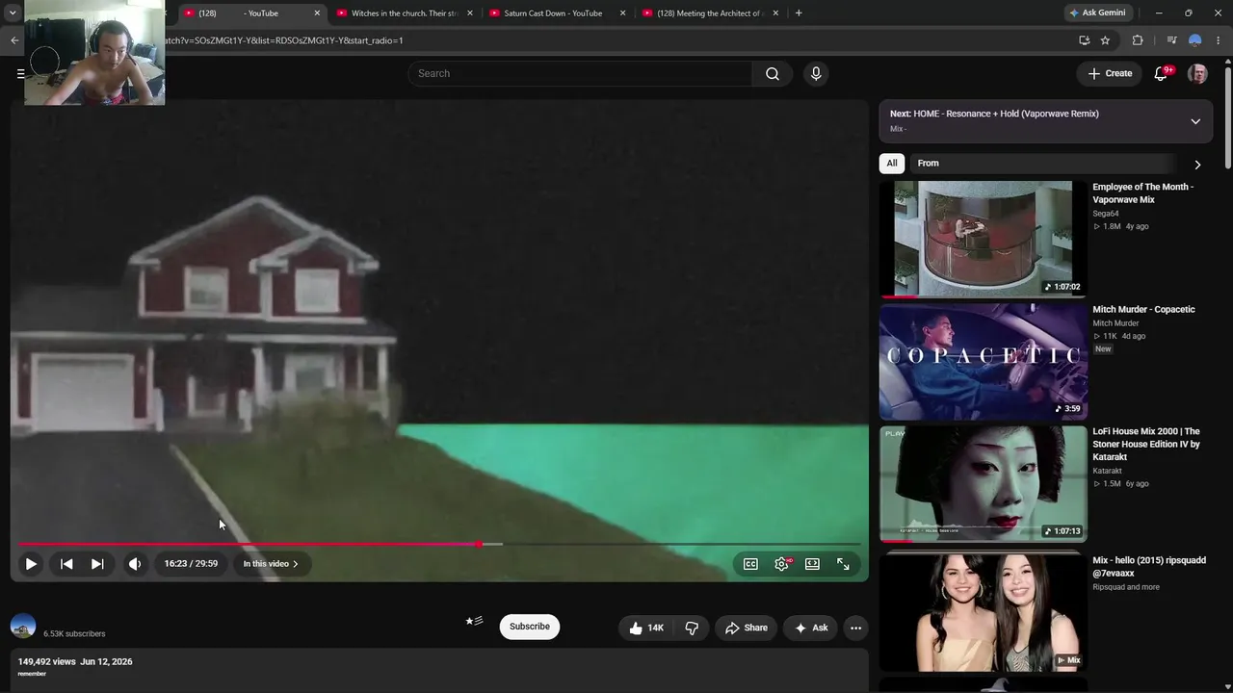The image size is (1233, 693).
Task: Select the All filter chip
Action: pos(892,164)
